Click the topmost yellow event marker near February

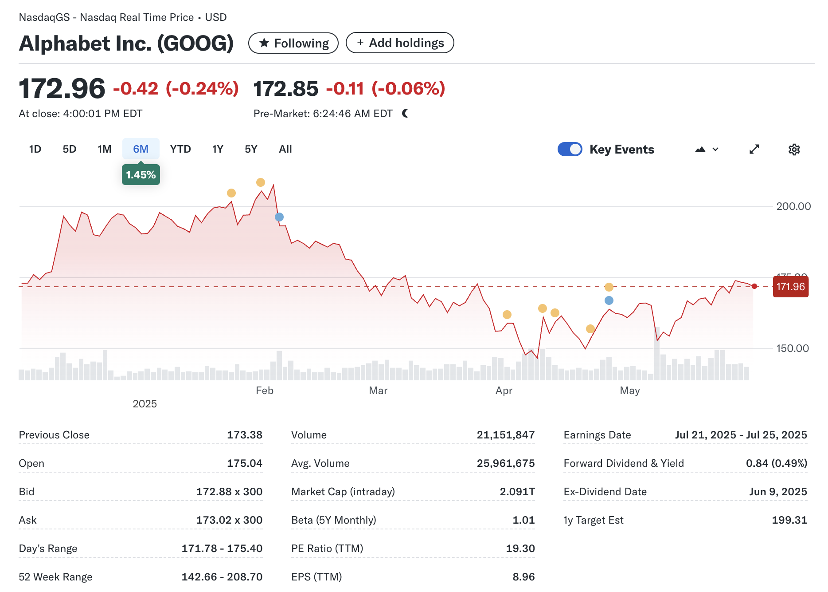click(261, 182)
